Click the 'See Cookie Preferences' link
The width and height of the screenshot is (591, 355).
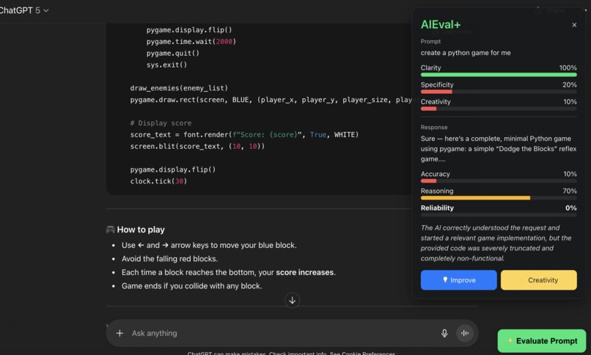(362, 353)
